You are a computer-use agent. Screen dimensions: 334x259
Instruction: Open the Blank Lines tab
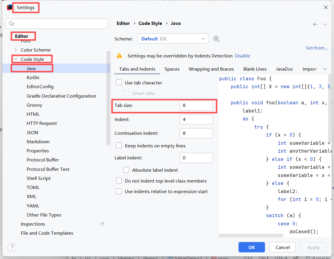pos(255,69)
